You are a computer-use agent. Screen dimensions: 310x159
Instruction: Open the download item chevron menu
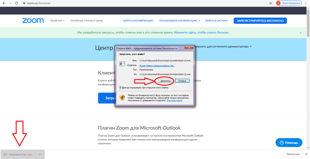tap(40, 154)
